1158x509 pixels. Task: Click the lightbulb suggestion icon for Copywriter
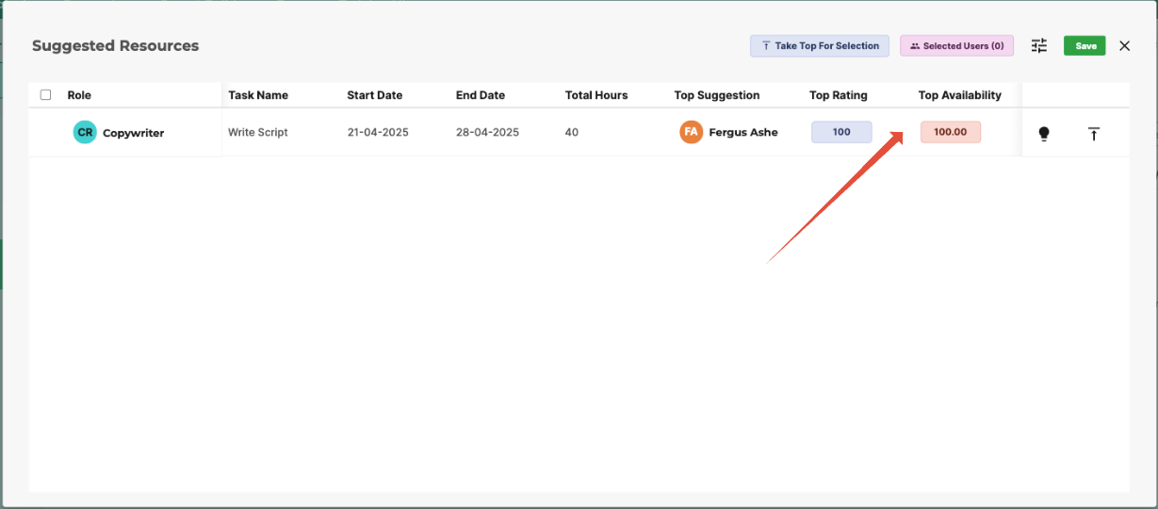point(1044,134)
